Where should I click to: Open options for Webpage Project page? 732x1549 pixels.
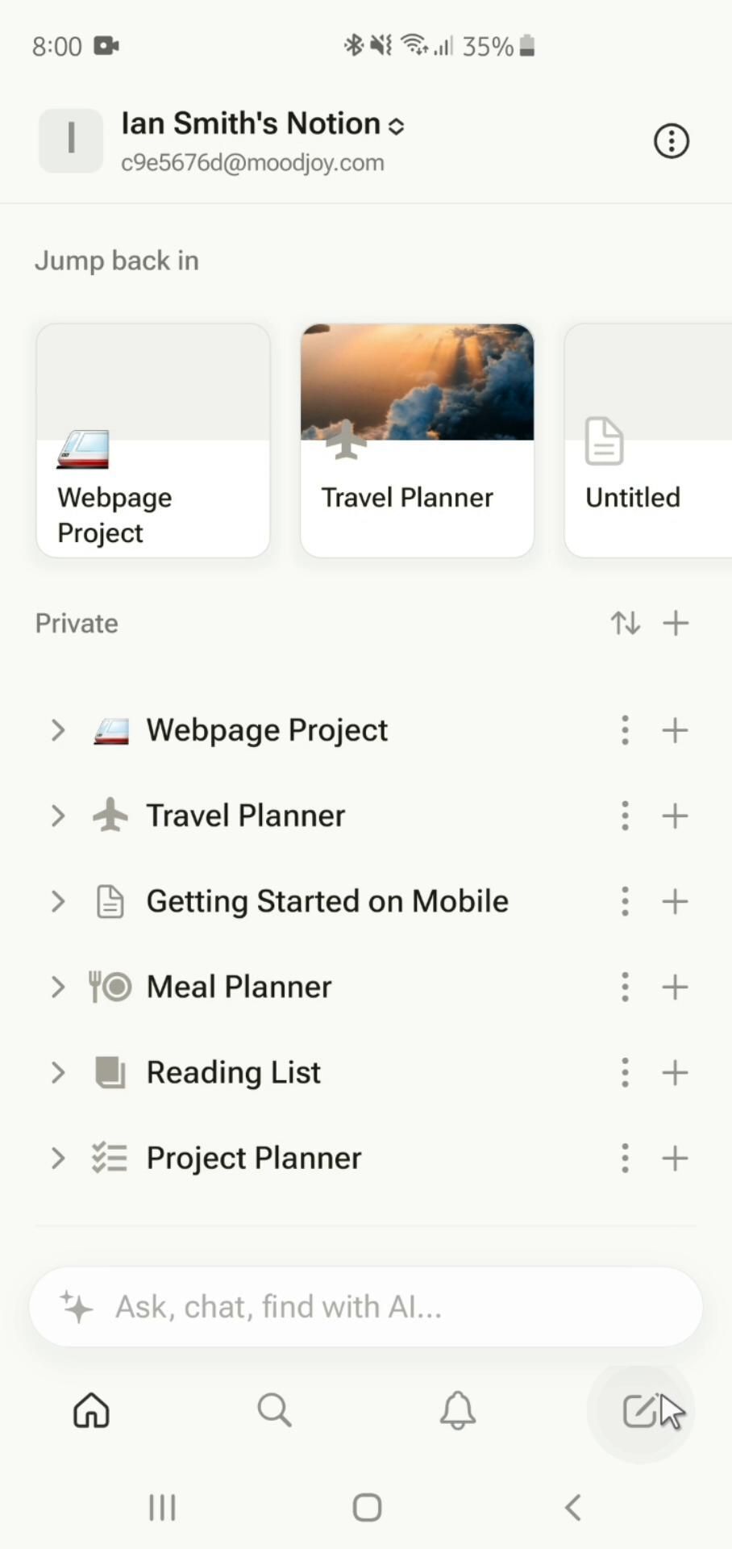click(625, 730)
